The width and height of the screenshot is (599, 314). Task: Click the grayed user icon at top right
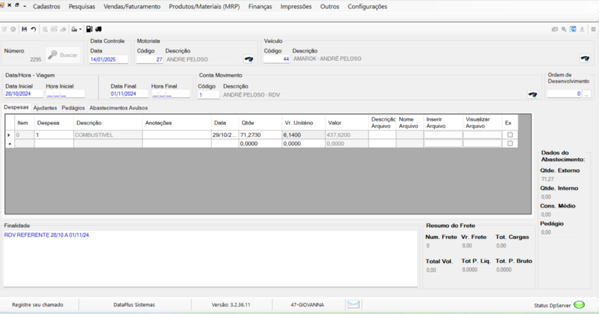(x=583, y=29)
